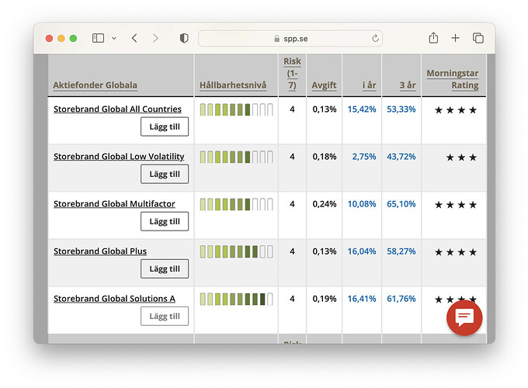Show the tab overview icon
Viewport: 528px width, 388px height.
(478, 38)
